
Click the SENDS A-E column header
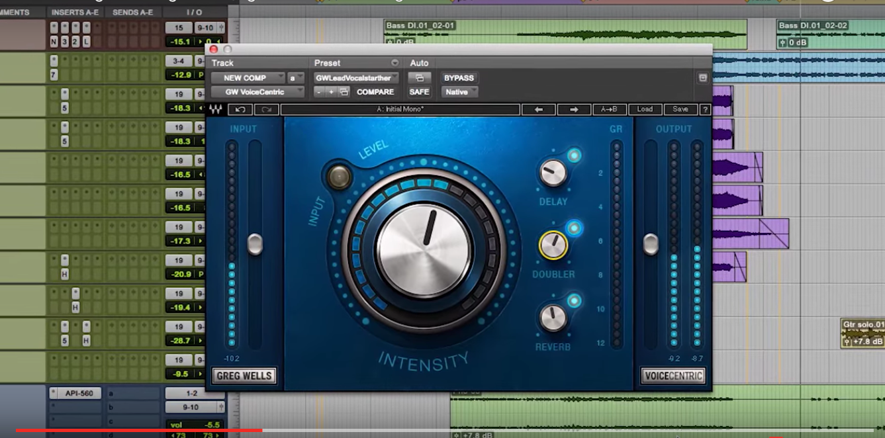(x=133, y=13)
